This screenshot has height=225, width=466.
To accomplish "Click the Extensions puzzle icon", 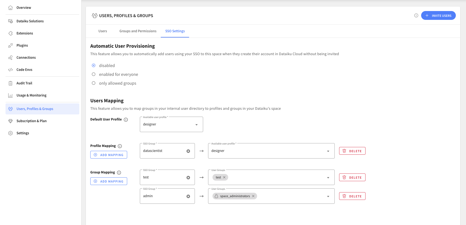I will click(x=10, y=33).
